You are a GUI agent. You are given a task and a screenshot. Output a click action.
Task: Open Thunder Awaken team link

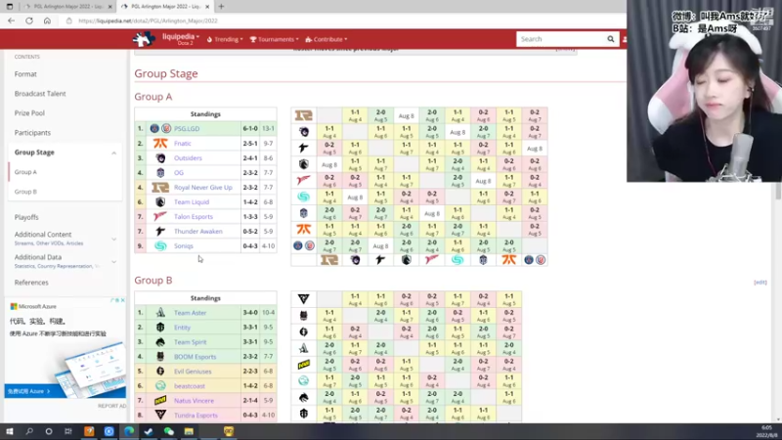(198, 232)
